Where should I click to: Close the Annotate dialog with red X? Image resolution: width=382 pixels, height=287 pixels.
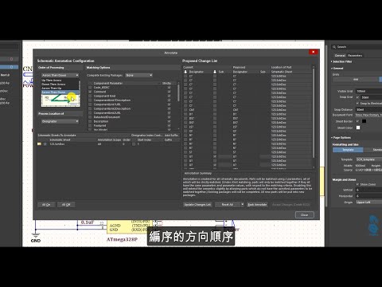tap(314, 52)
